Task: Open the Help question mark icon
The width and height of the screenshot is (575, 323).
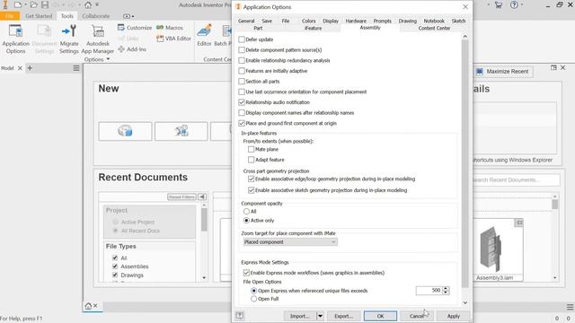Action: pos(514,5)
